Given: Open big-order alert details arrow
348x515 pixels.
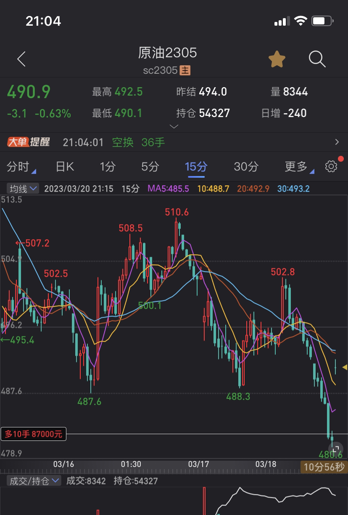Looking at the screenshot, I should (x=337, y=142).
